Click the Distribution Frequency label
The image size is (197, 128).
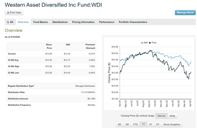point(19,105)
